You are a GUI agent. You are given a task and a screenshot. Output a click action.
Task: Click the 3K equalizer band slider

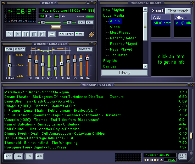[62, 64]
